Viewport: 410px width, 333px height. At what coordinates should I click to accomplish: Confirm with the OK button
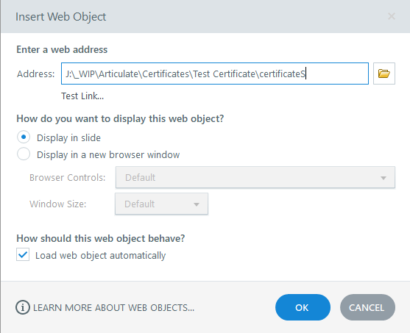click(303, 307)
